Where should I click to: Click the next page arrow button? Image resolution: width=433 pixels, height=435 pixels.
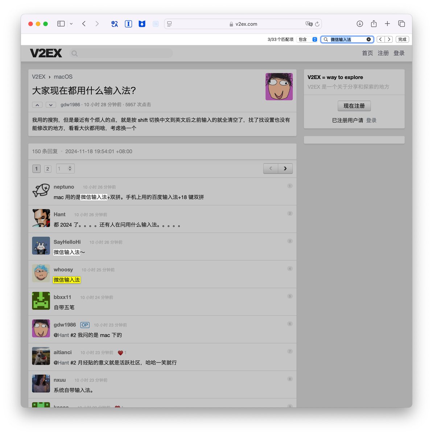[285, 169]
